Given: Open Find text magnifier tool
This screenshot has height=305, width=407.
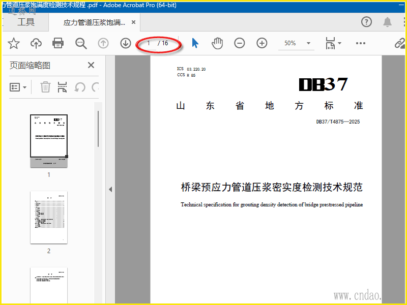Looking at the screenshot, I should (x=81, y=43).
